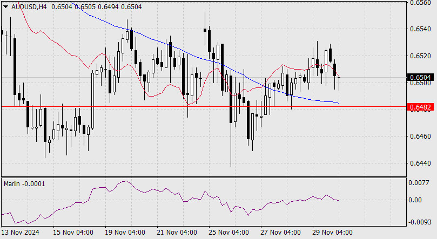Click the OHLC values 0.6504 0.6505 0.6494 0.6504
This screenshot has width=437, height=239.
[97, 7]
